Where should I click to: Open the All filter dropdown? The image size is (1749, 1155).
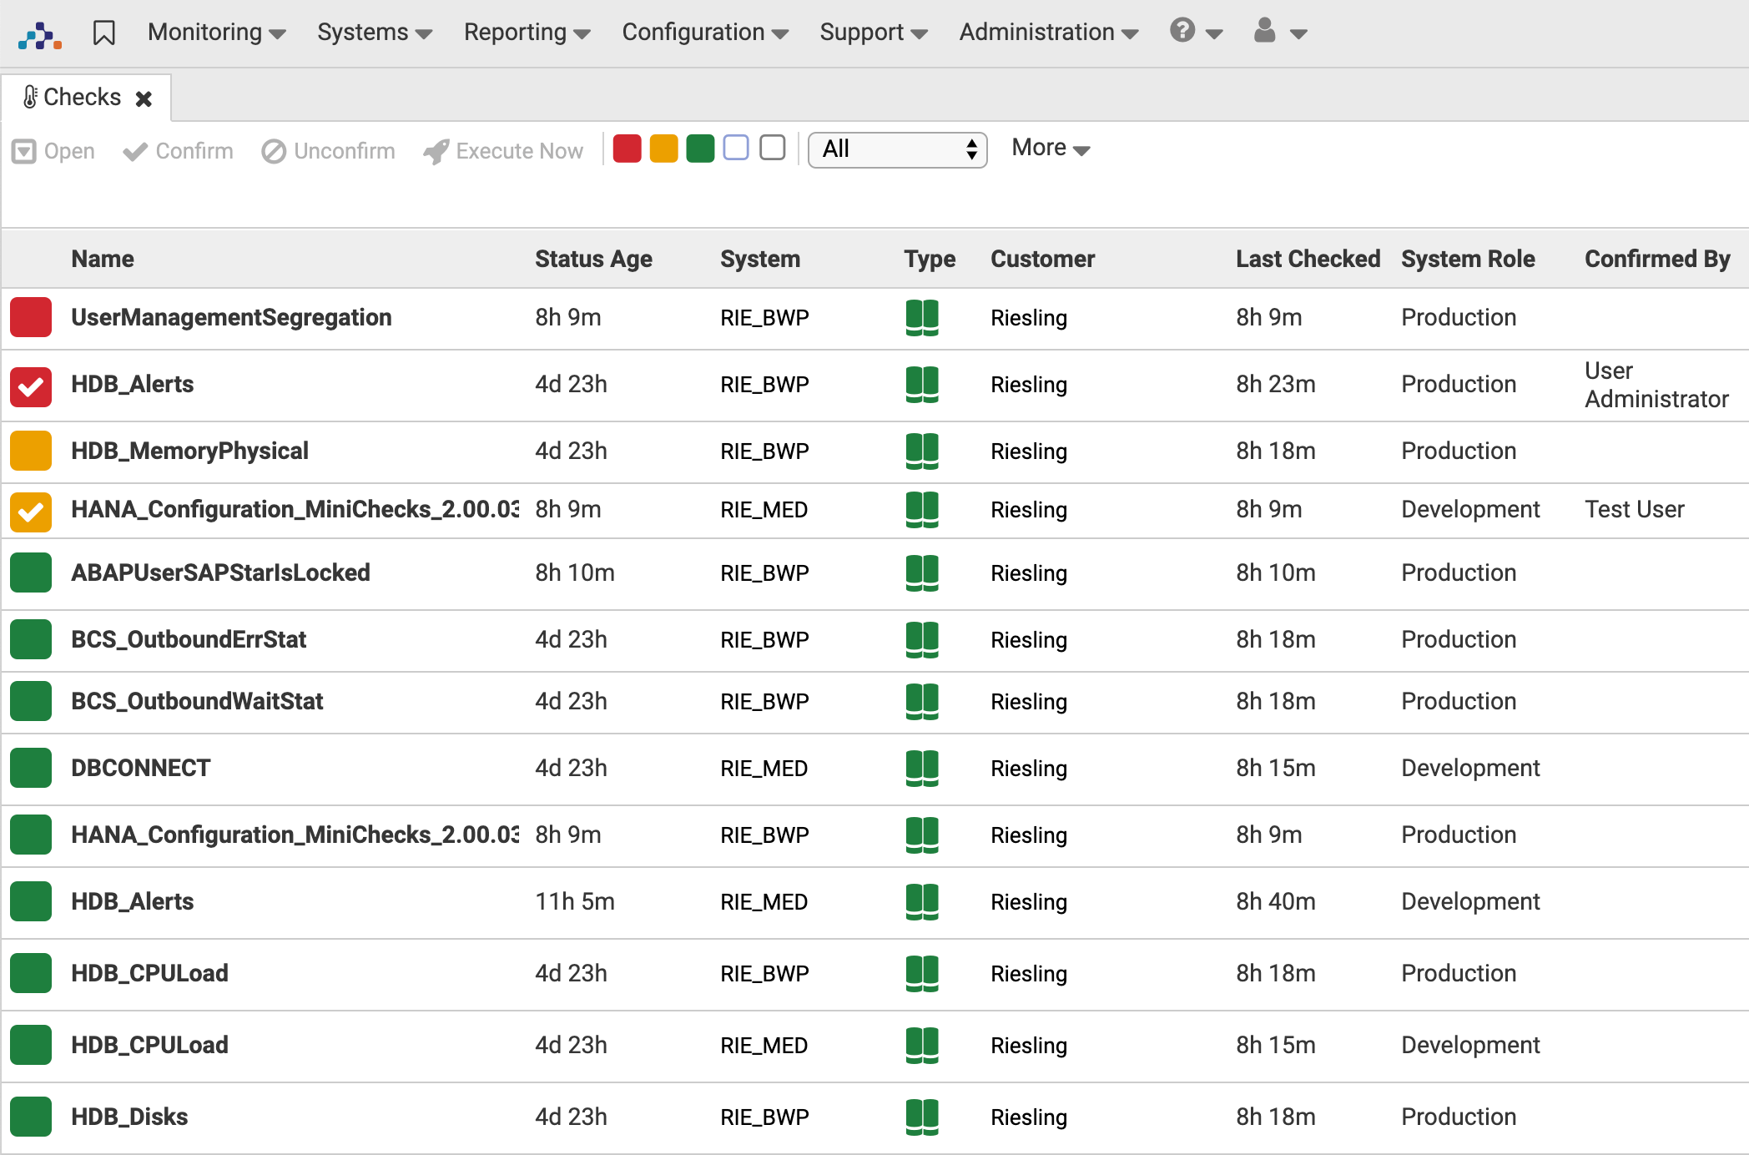[x=897, y=150]
